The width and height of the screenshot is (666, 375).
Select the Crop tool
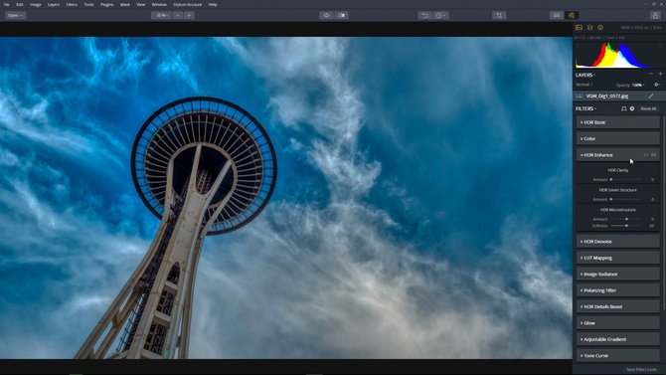click(x=499, y=15)
